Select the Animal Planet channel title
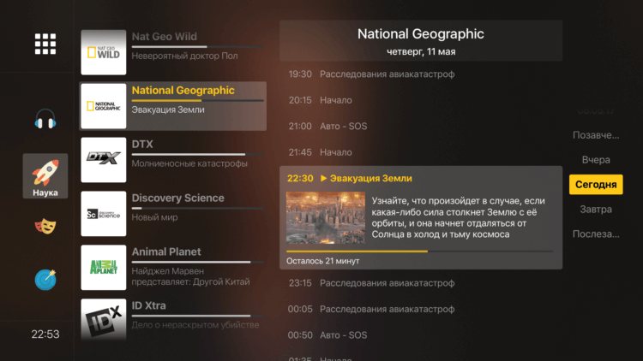 (x=166, y=252)
